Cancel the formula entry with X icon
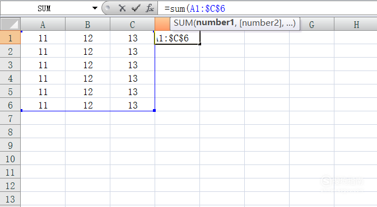 122,8
